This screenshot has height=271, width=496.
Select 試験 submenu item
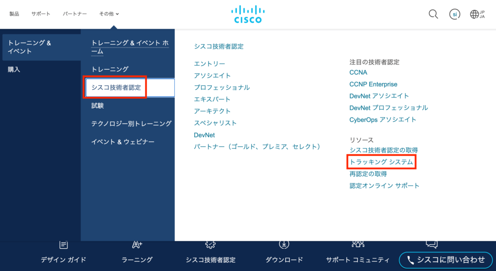(x=97, y=105)
